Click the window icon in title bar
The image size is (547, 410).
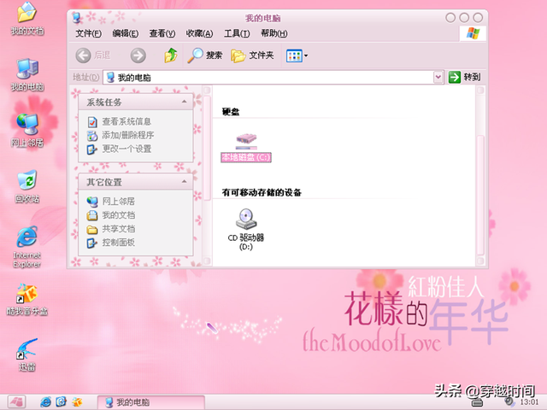tap(77, 17)
